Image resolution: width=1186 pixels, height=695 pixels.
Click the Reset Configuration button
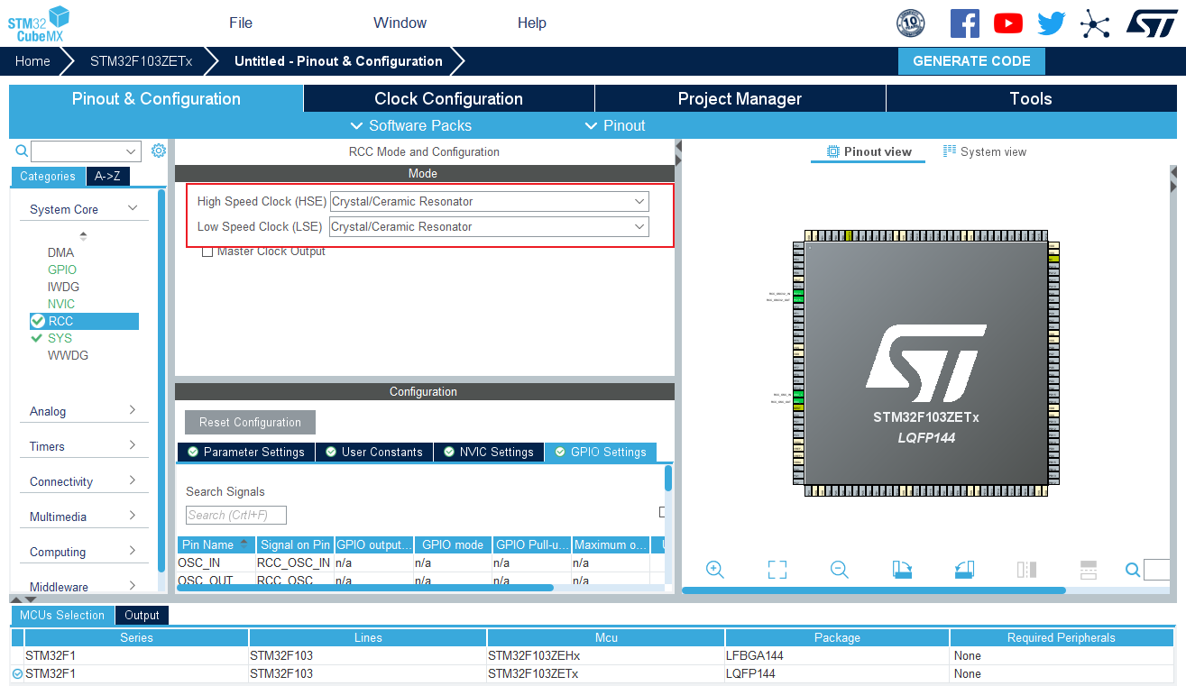click(250, 422)
